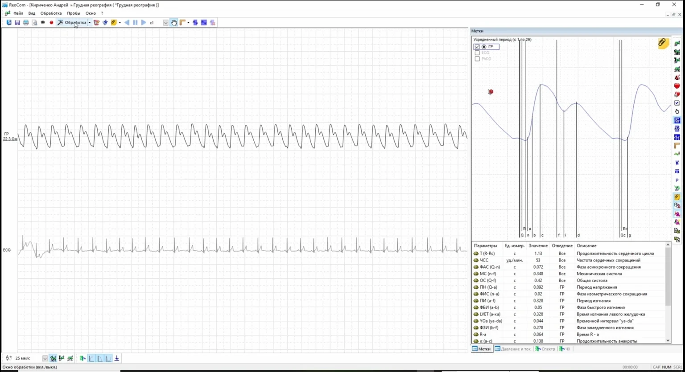The width and height of the screenshot is (685, 372).
Task: Click the printer icon in toolbar
Action: pos(26,22)
